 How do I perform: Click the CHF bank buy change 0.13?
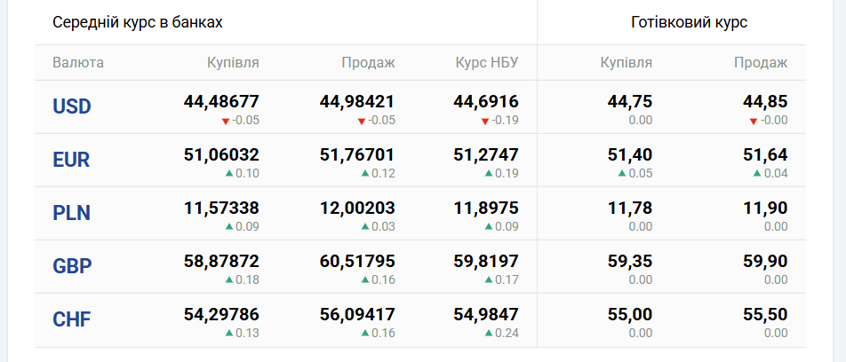click(x=247, y=334)
